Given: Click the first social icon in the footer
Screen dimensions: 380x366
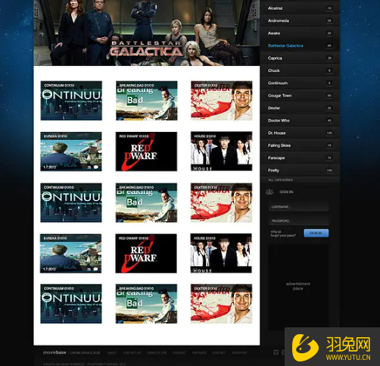Looking at the screenshot, I should click(x=276, y=352).
